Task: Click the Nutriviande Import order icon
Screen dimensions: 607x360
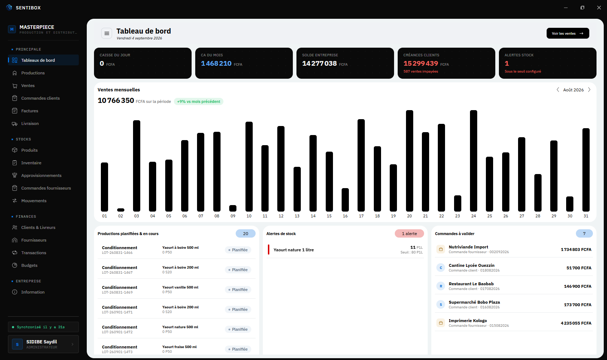Action: pyautogui.click(x=441, y=249)
